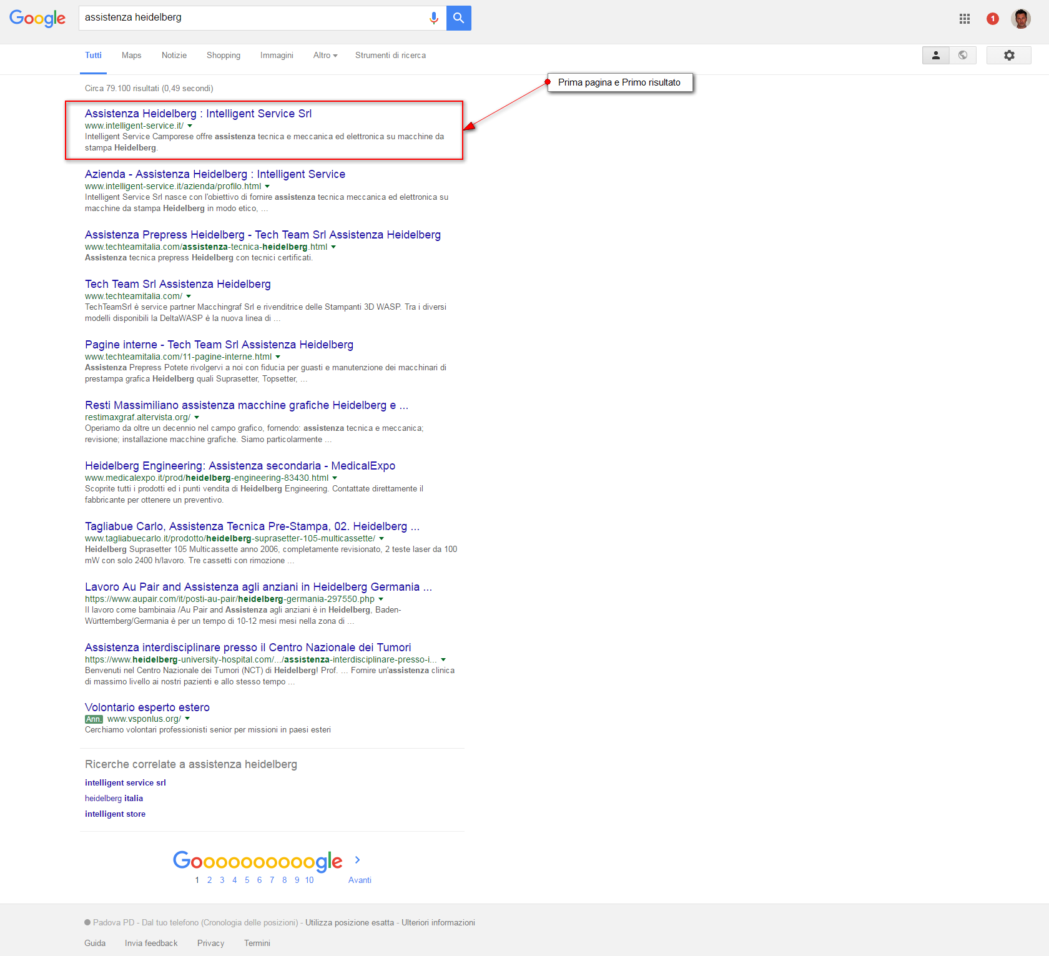Open the Google apps grid icon
The height and width of the screenshot is (956, 1049).
965,19
